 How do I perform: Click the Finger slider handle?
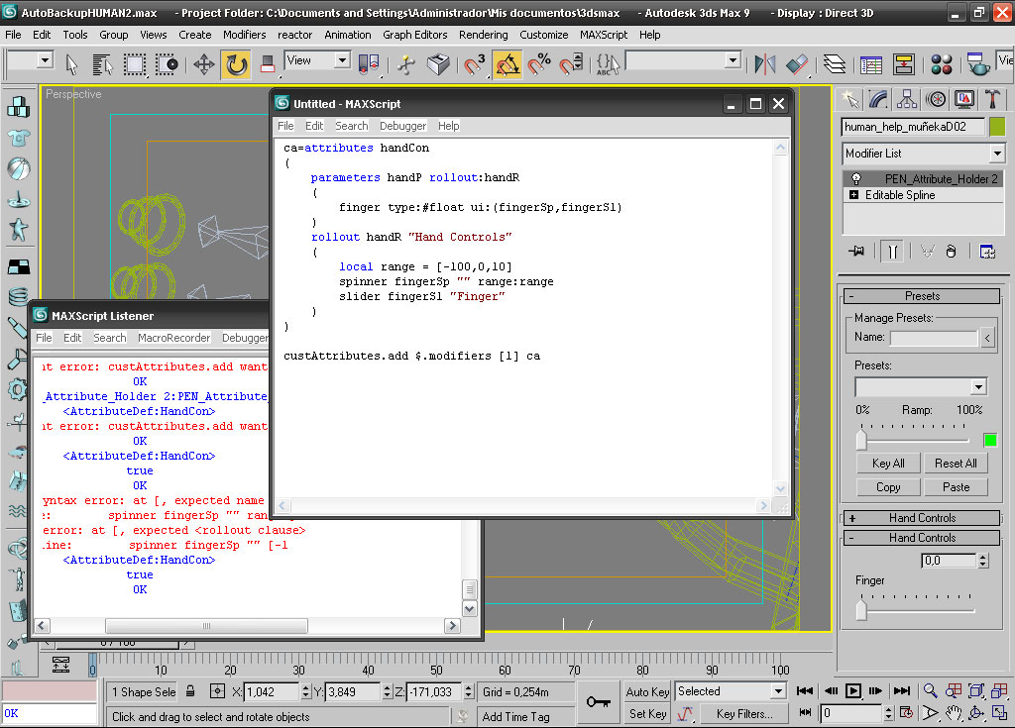click(861, 610)
